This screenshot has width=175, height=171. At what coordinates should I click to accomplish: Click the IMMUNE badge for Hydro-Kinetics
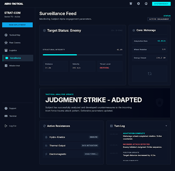94,137
